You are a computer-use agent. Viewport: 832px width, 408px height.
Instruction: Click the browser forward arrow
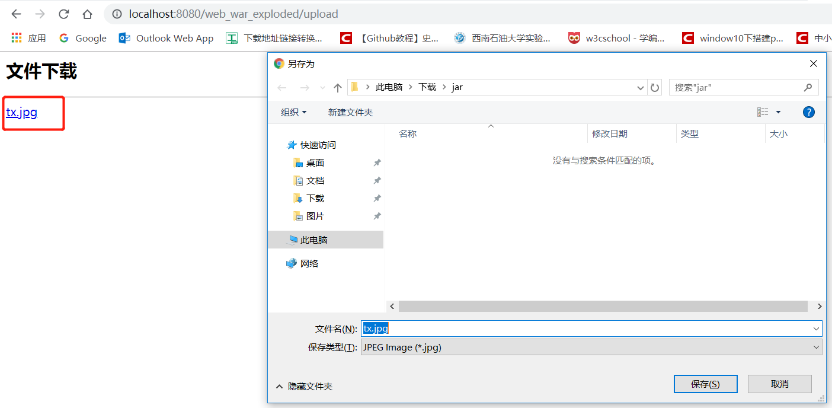pos(40,14)
